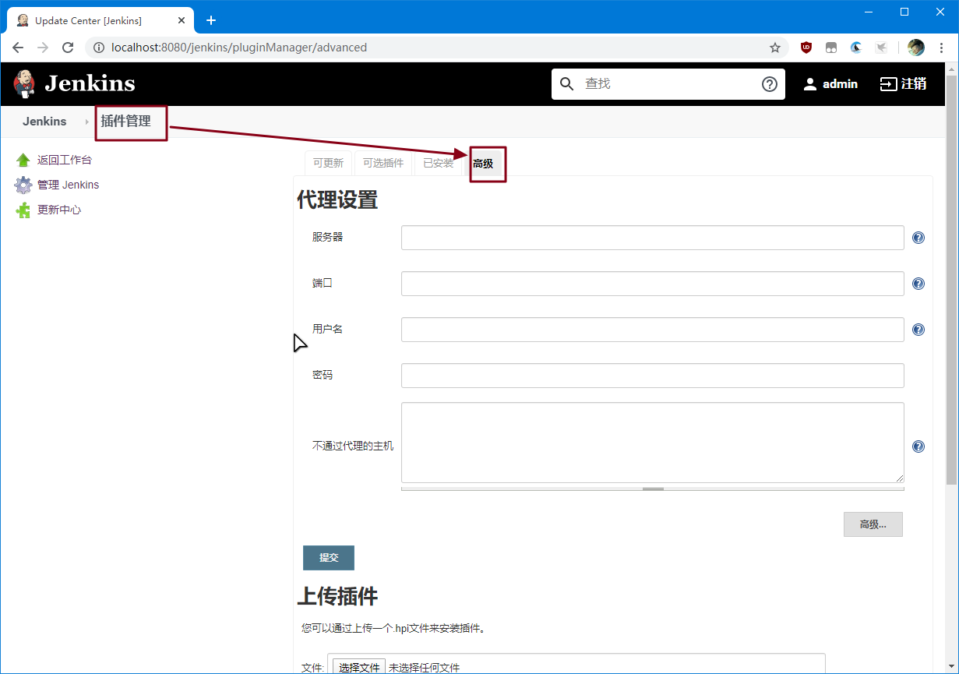
Task: Click the 查找 search box
Action: click(668, 84)
